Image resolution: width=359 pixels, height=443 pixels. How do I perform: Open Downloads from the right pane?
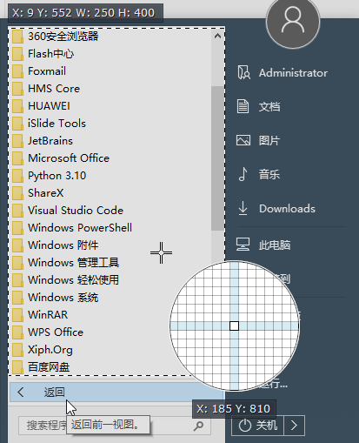(288, 209)
